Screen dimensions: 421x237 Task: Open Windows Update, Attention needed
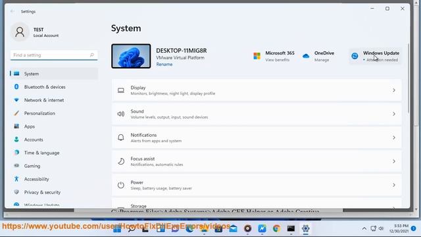pyautogui.click(x=376, y=56)
